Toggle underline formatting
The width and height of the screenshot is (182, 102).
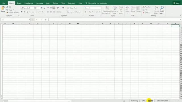pyautogui.click(x=27, y=12)
